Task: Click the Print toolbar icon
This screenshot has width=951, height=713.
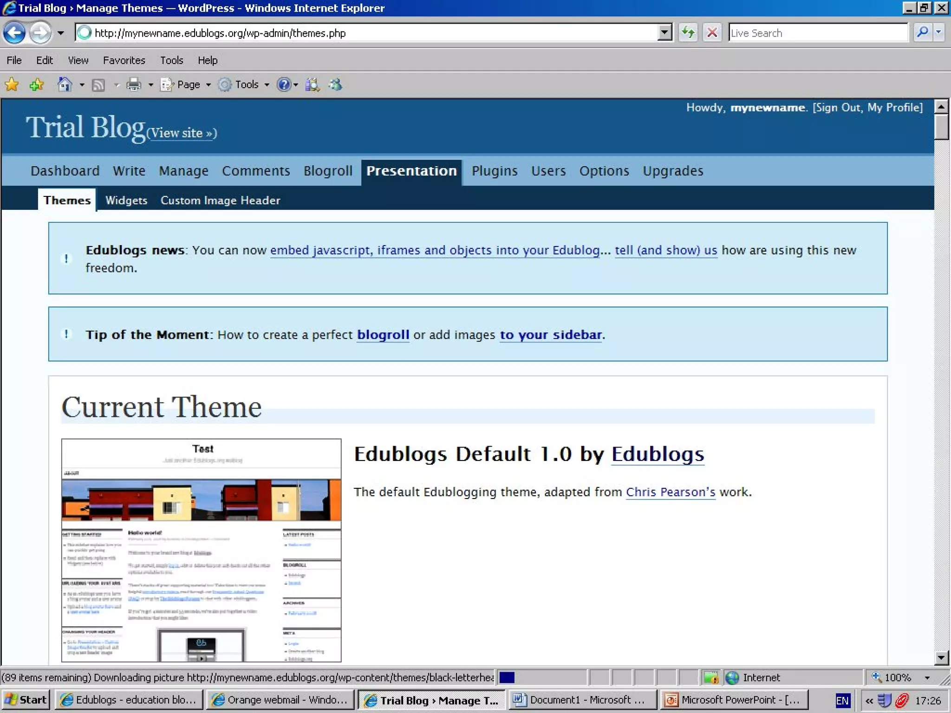Action: [x=134, y=84]
